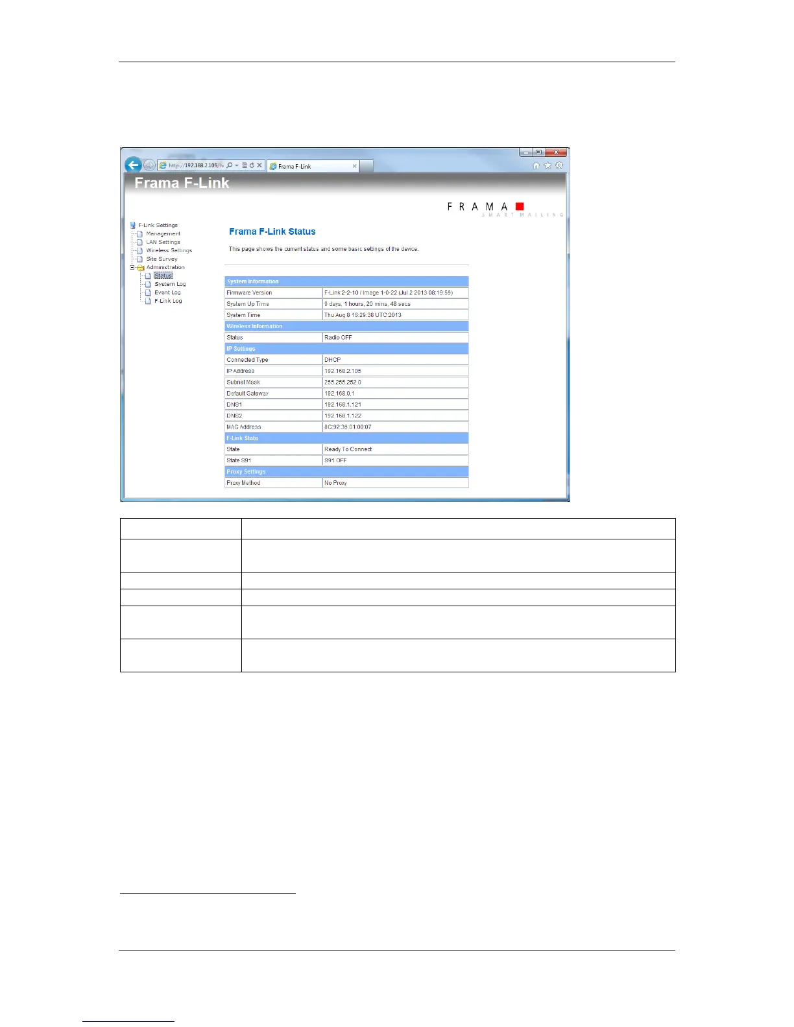Click the Subnet Mask value 255.255.252.0
This screenshot has height=1027, width=794.
396,382
